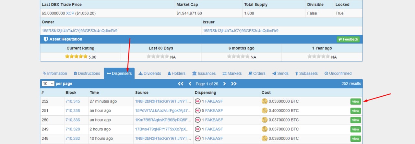Open the Orders tab
The image size is (415, 144).
pos(257,73)
